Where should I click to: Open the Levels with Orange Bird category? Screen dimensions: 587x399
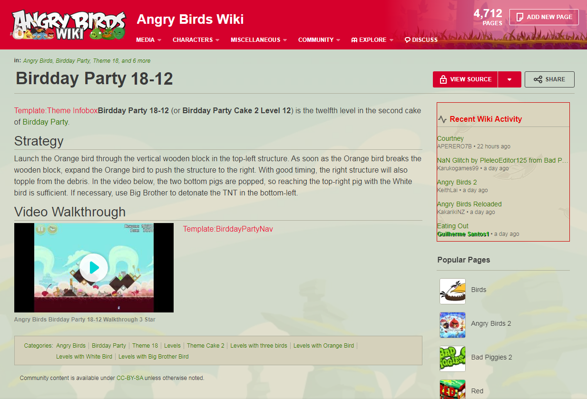click(323, 346)
